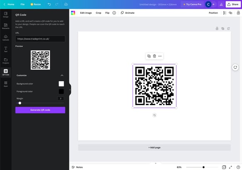Click Animate in toolbar
The height and width of the screenshot is (170, 242).
128,13
